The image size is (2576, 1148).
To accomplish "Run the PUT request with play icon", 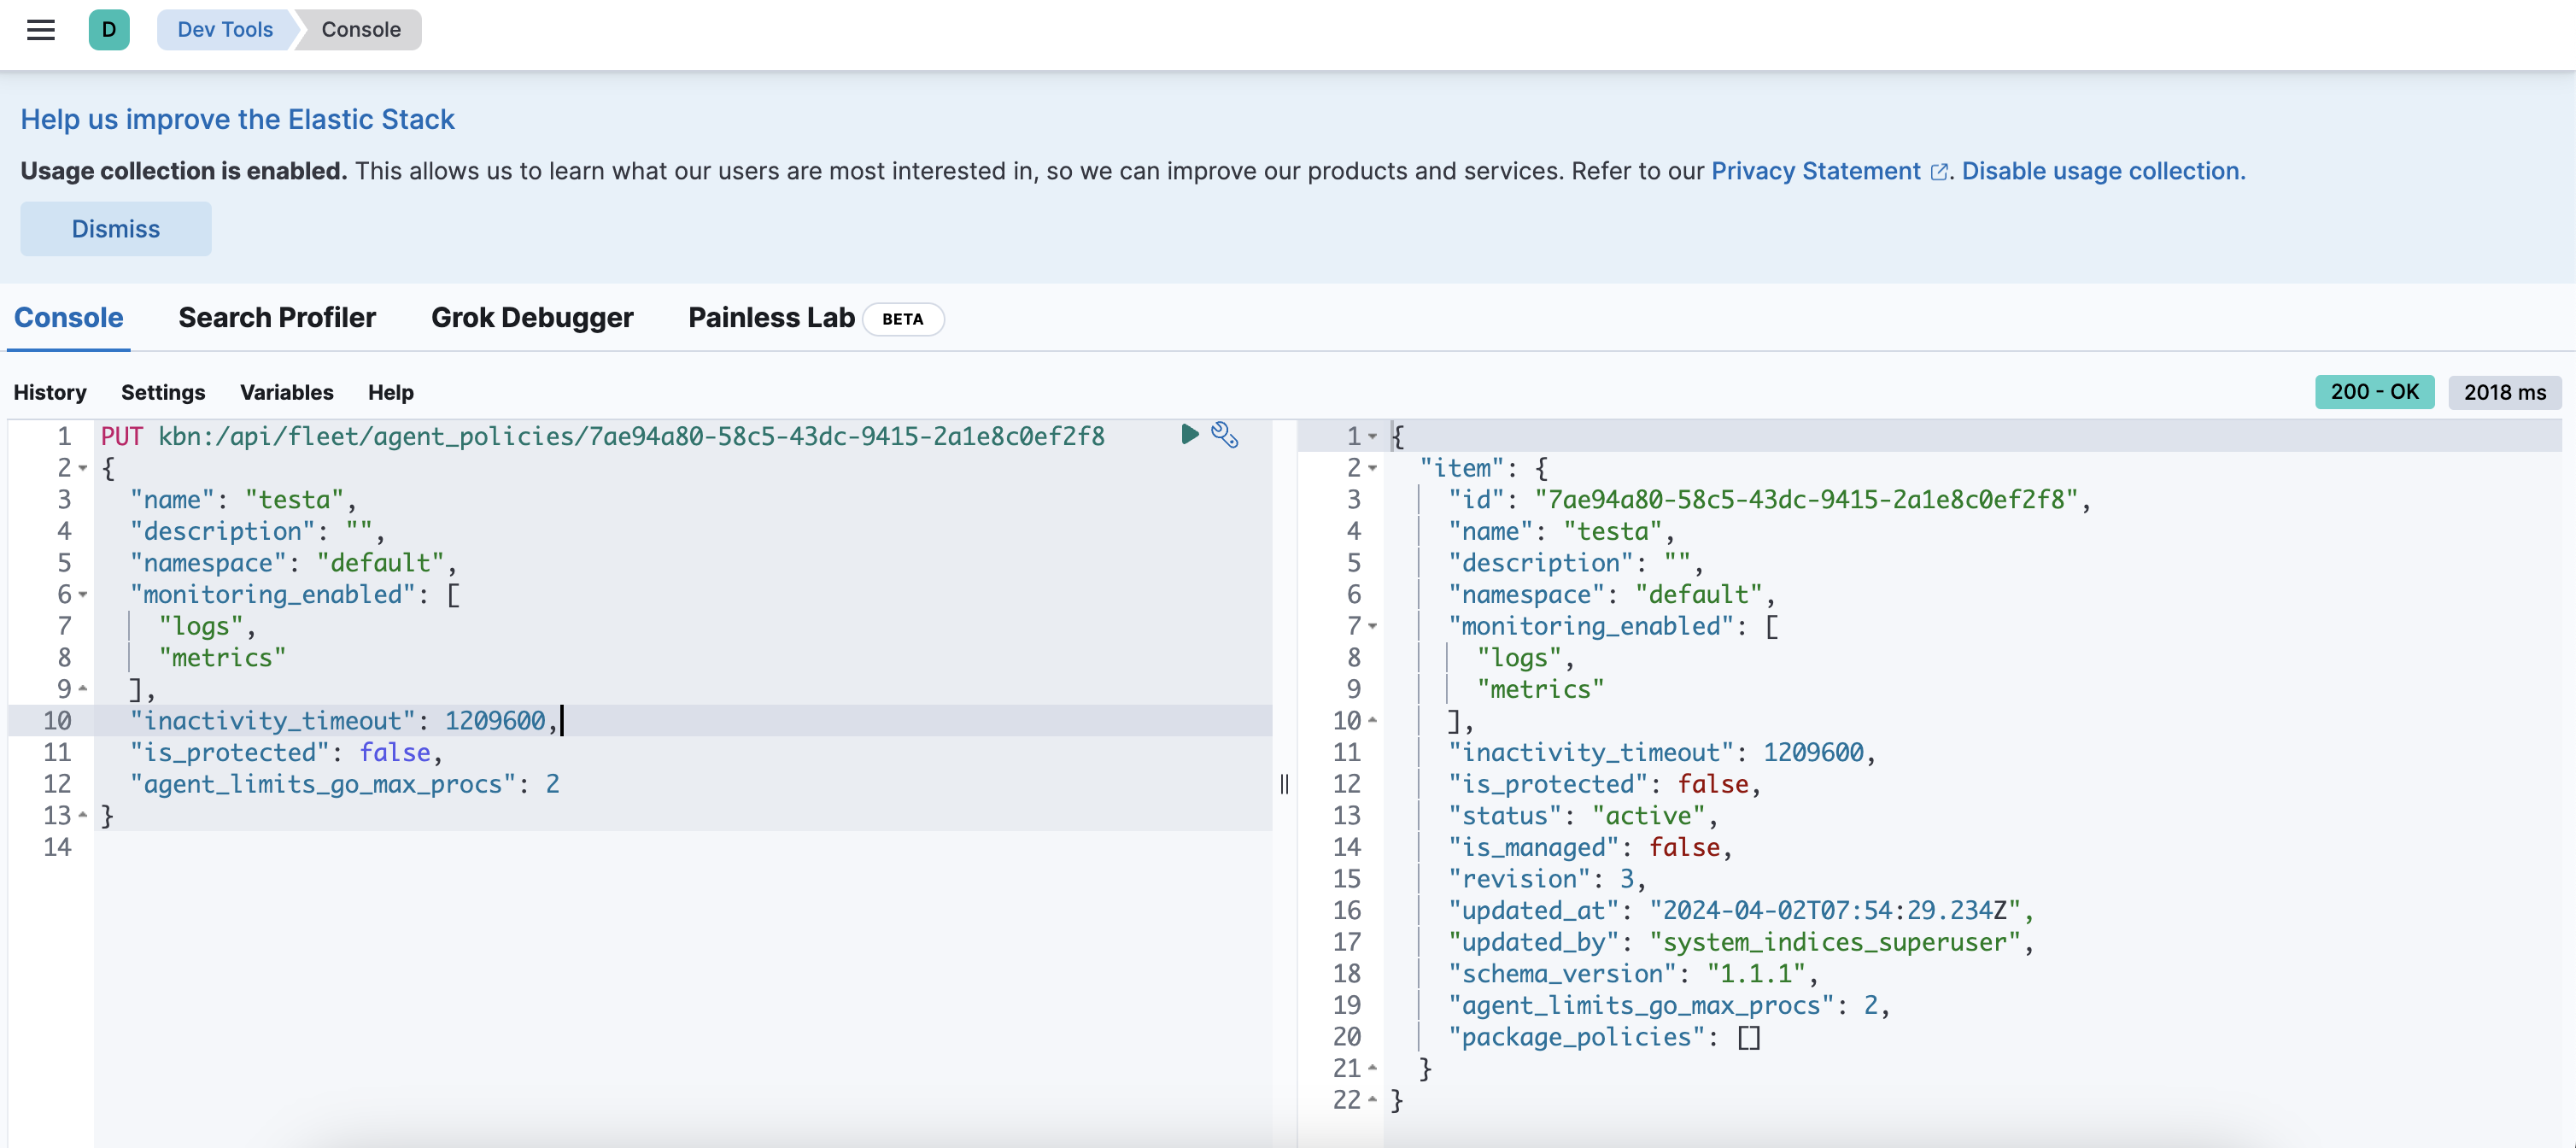I will (x=1189, y=434).
